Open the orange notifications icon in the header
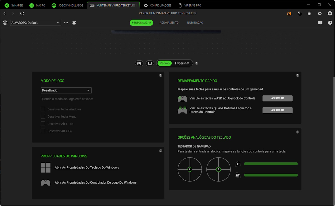This screenshot has width=335, height=206. point(289,14)
